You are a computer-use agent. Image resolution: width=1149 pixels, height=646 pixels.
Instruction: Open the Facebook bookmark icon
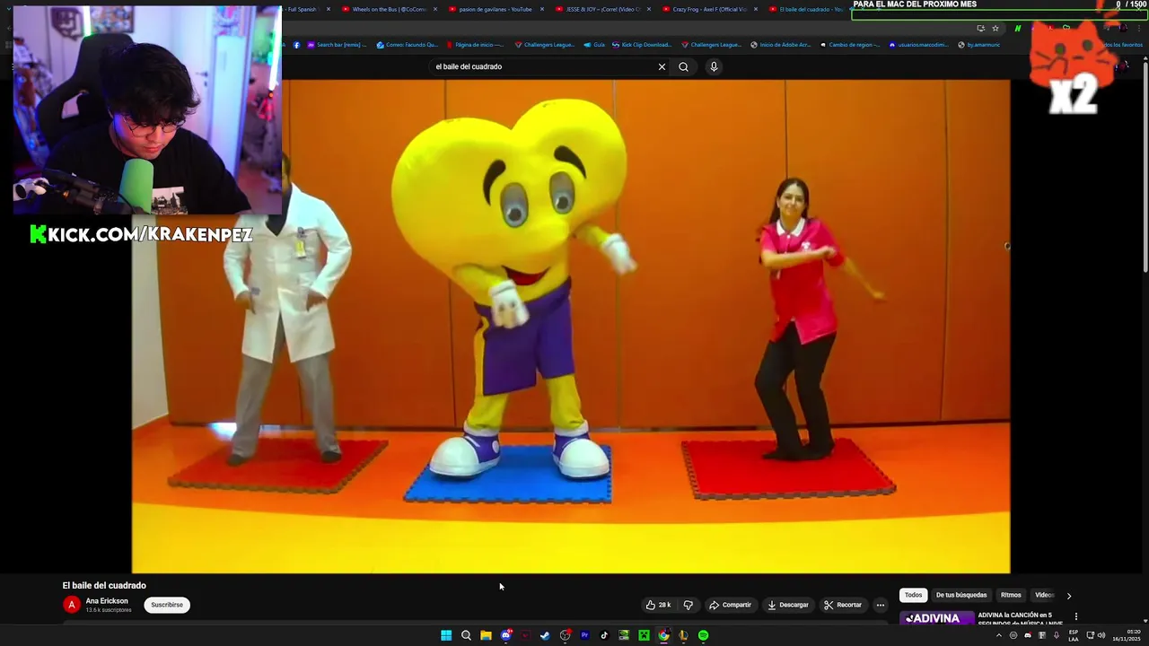click(297, 45)
